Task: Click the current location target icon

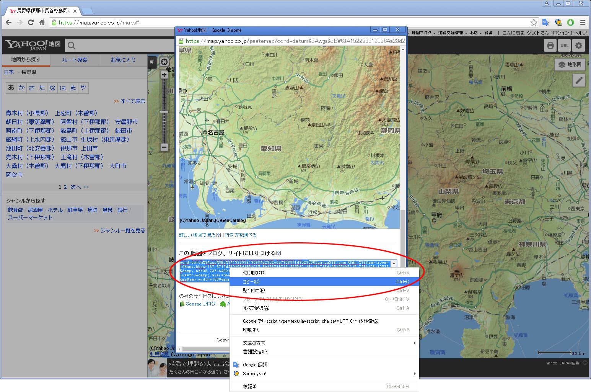Action: click(164, 62)
